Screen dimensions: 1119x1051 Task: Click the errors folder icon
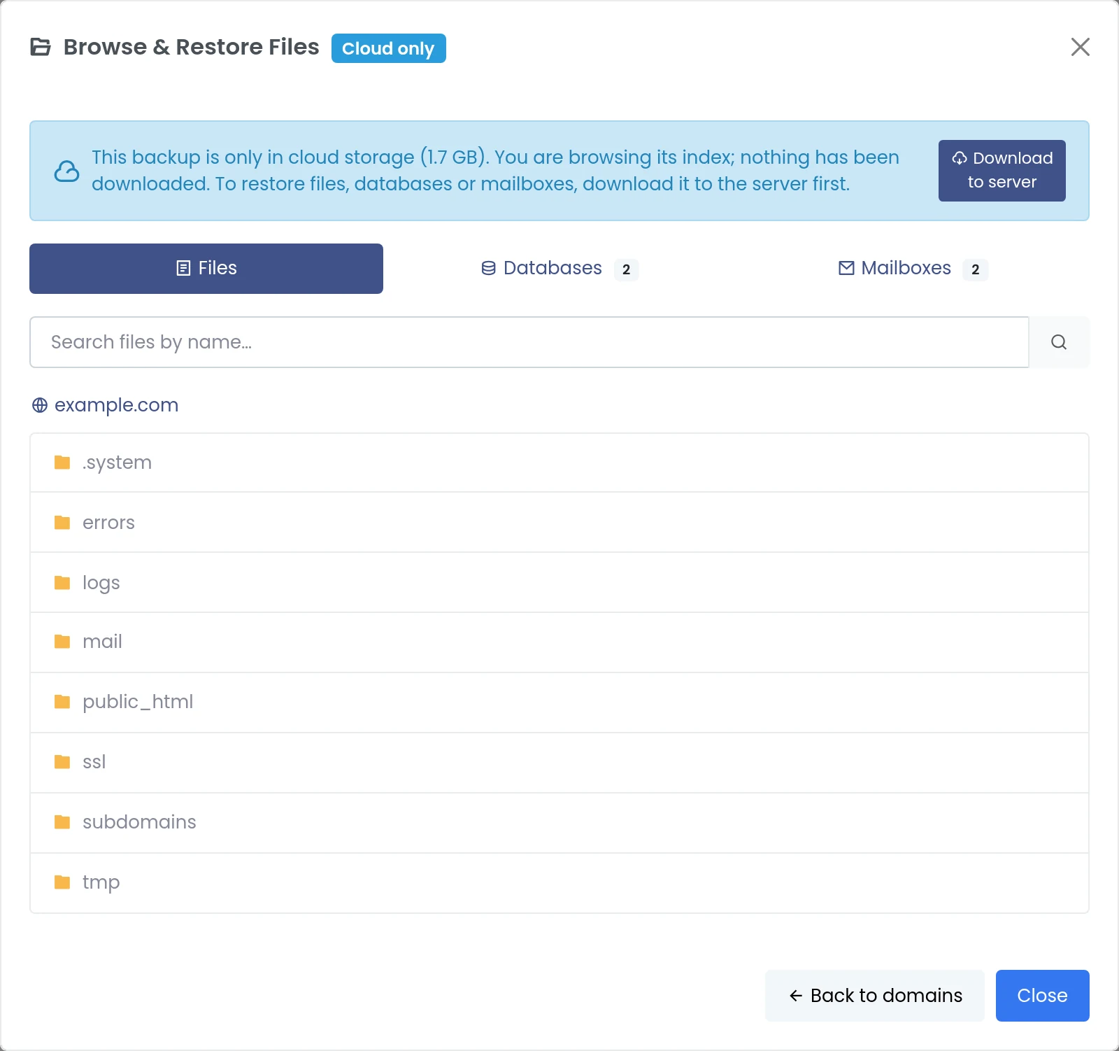[62, 523]
